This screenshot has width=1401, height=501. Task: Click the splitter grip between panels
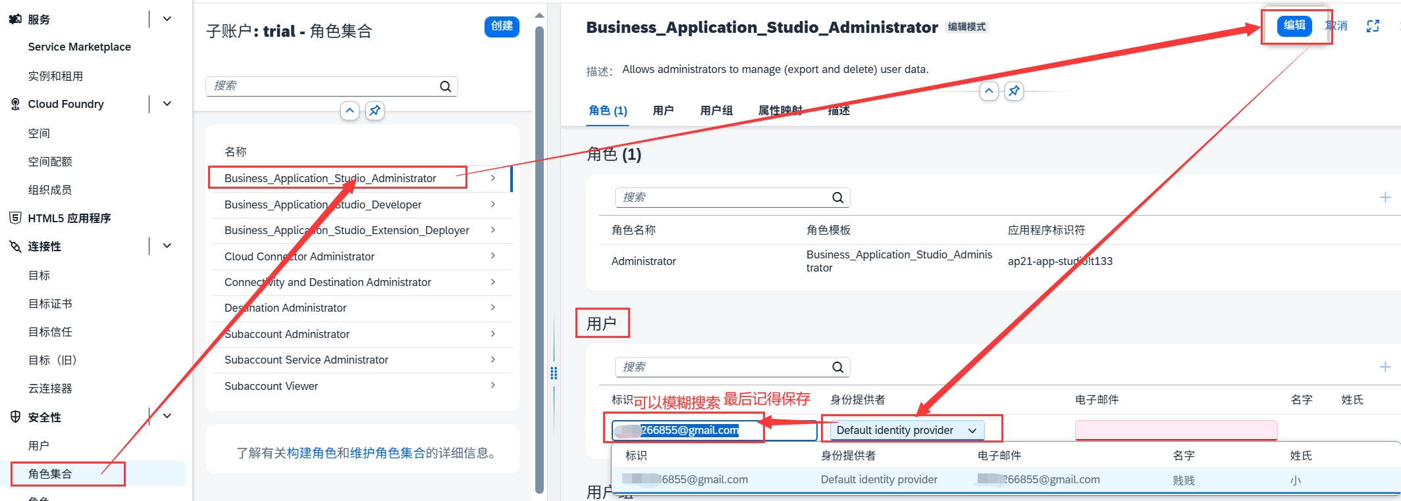[x=554, y=373]
